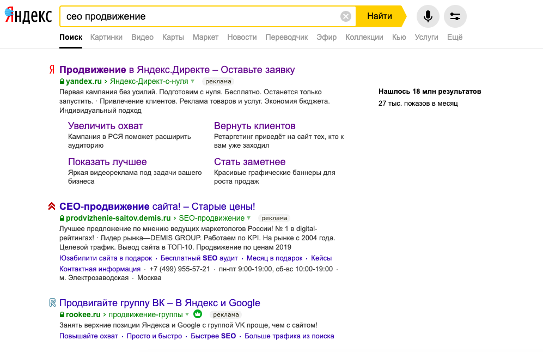543x352 pixels.
Task: Open the Маркет tab
Action: (x=206, y=37)
